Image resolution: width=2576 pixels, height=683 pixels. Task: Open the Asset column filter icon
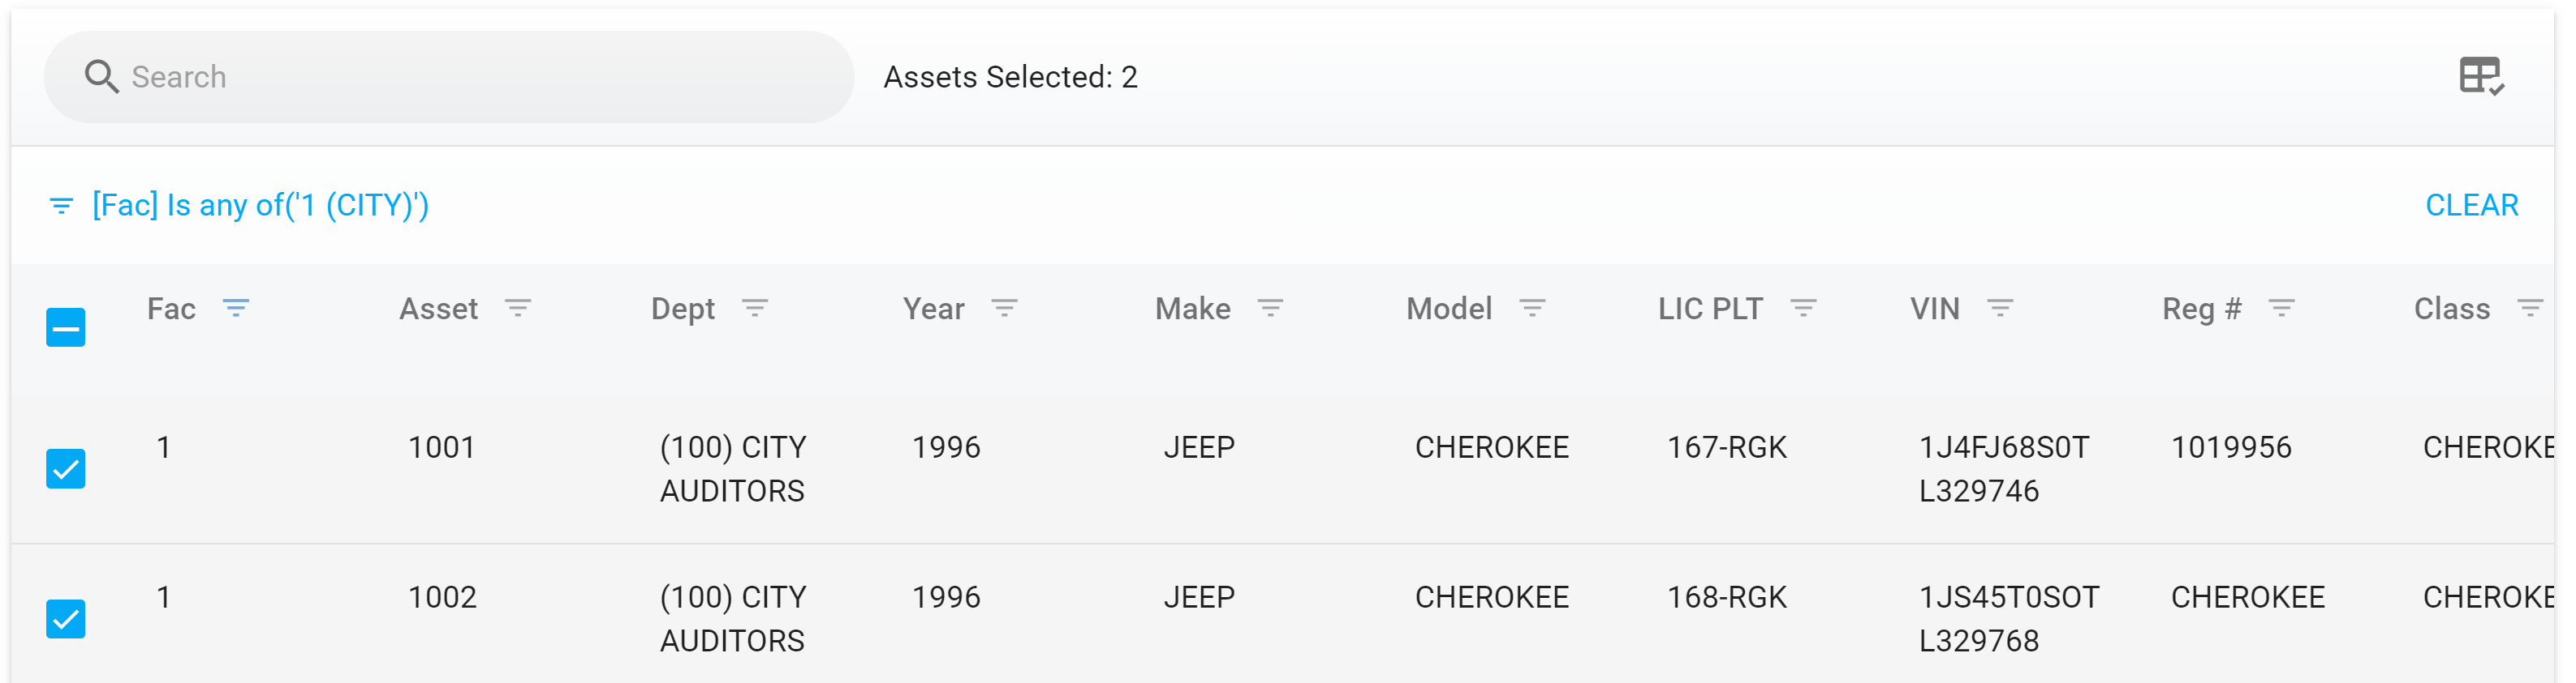[519, 309]
